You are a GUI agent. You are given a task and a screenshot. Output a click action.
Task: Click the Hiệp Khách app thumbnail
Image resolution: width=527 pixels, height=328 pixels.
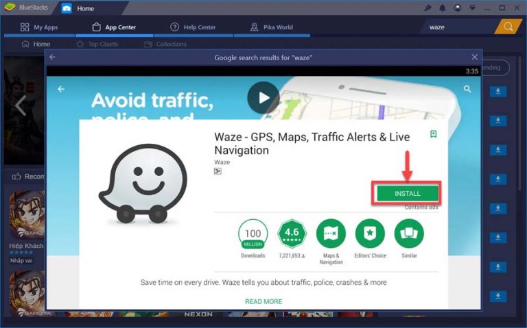pos(27,214)
